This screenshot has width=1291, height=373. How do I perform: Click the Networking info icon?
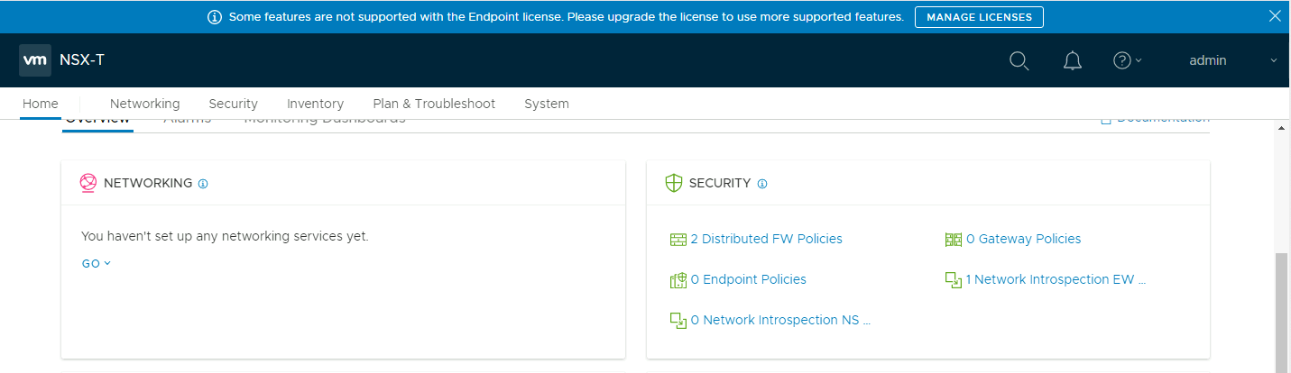[x=203, y=184]
